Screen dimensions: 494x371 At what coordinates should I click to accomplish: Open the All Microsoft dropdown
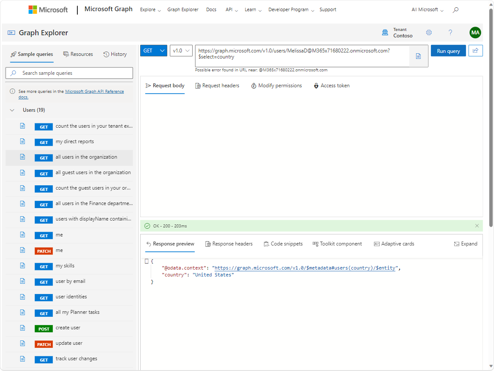tap(427, 10)
